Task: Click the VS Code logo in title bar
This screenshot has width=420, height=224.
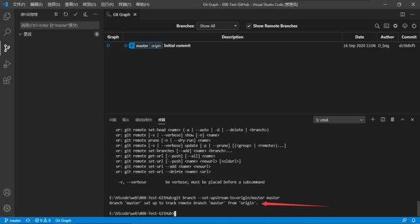Action: point(5,4)
